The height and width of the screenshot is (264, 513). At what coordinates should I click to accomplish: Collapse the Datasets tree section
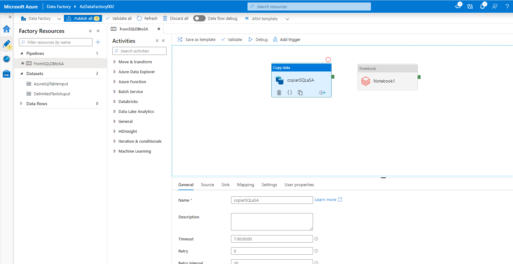point(22,74)
